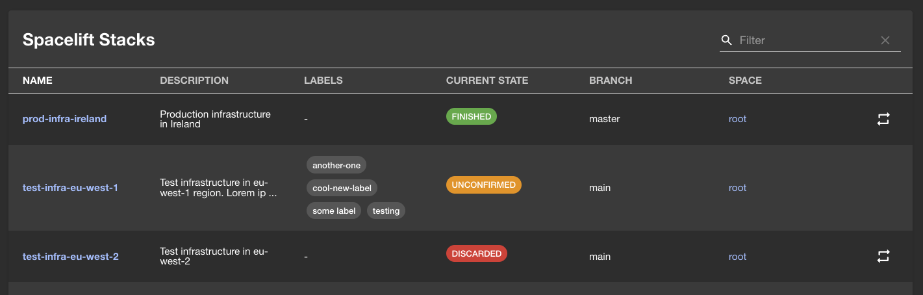Click trigger run icon for prod-infra-ireland

tap(883, 119)
